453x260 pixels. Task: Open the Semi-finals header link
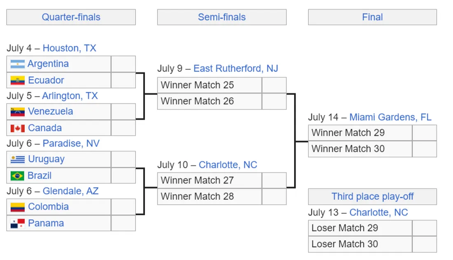(222, 17)
